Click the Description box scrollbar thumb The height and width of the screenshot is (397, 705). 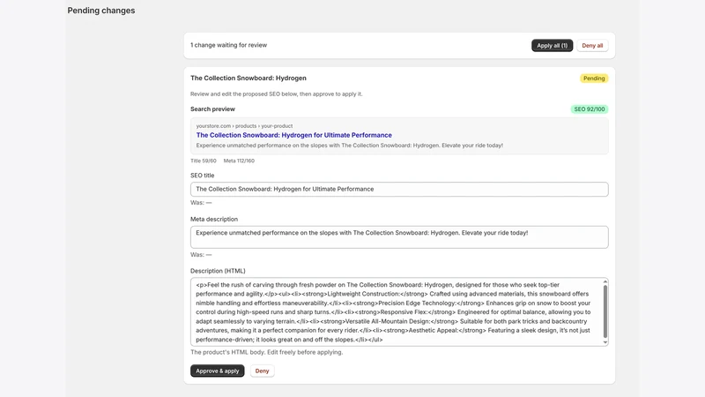pyautogui.click(x=605, y=311)
